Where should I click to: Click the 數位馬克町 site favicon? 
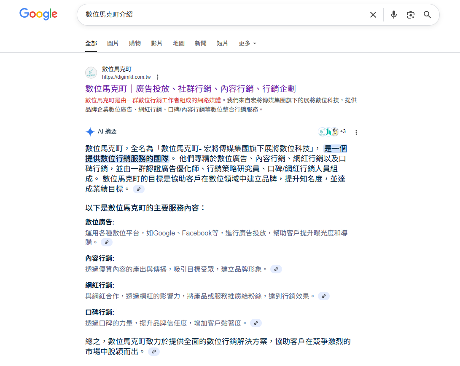point(91,73)
